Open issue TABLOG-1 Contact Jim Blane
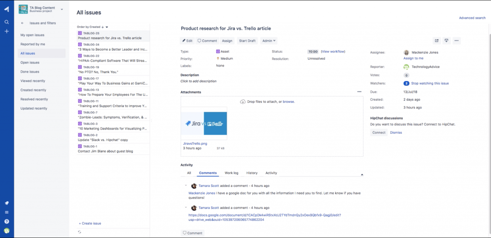This screenshot has width=491, height=238. (113, 149)
